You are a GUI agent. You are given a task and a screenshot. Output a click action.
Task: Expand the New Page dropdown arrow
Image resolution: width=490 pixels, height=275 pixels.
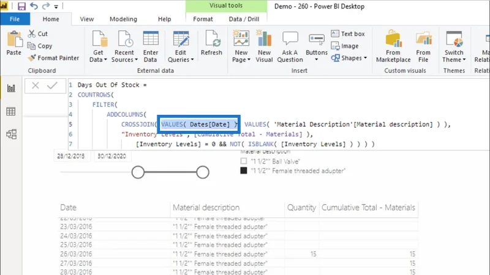(x=249, y=59)
